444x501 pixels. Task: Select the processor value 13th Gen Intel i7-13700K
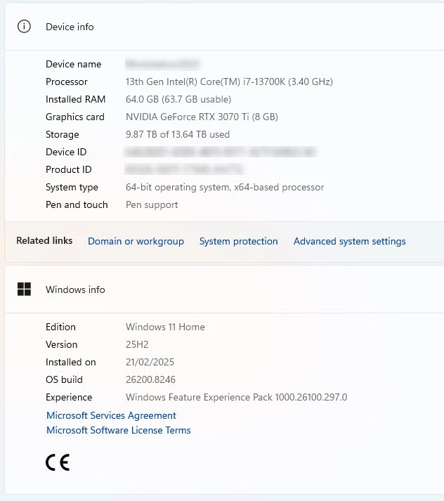(229, 82)
